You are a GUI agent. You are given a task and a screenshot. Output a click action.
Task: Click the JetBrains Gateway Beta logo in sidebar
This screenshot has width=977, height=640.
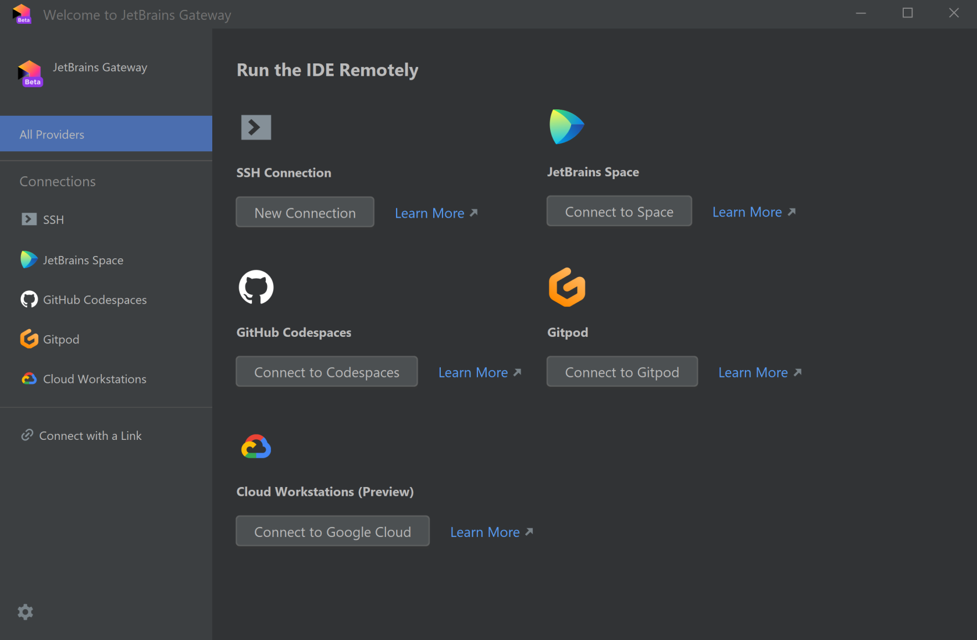coord(30,73)
